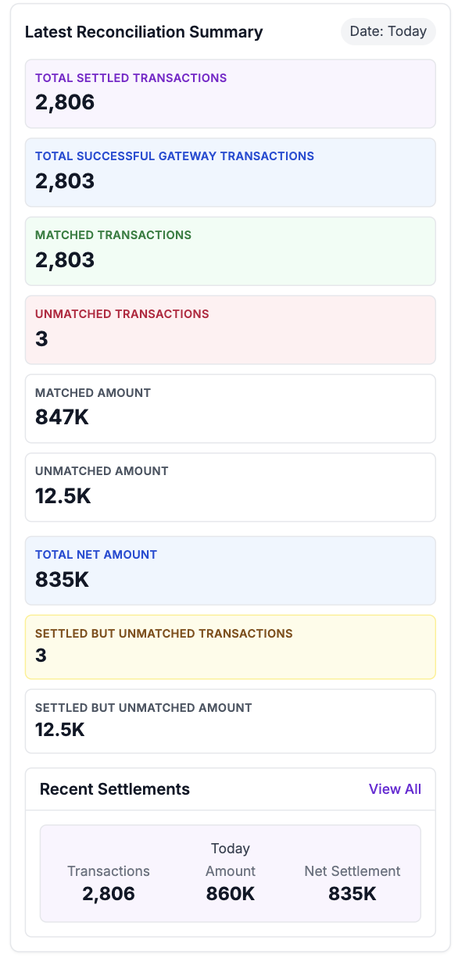The height and width of the screenshot is (958, 458).
Task: Select the Total Settled Transactions card
Action: point(231,92)
